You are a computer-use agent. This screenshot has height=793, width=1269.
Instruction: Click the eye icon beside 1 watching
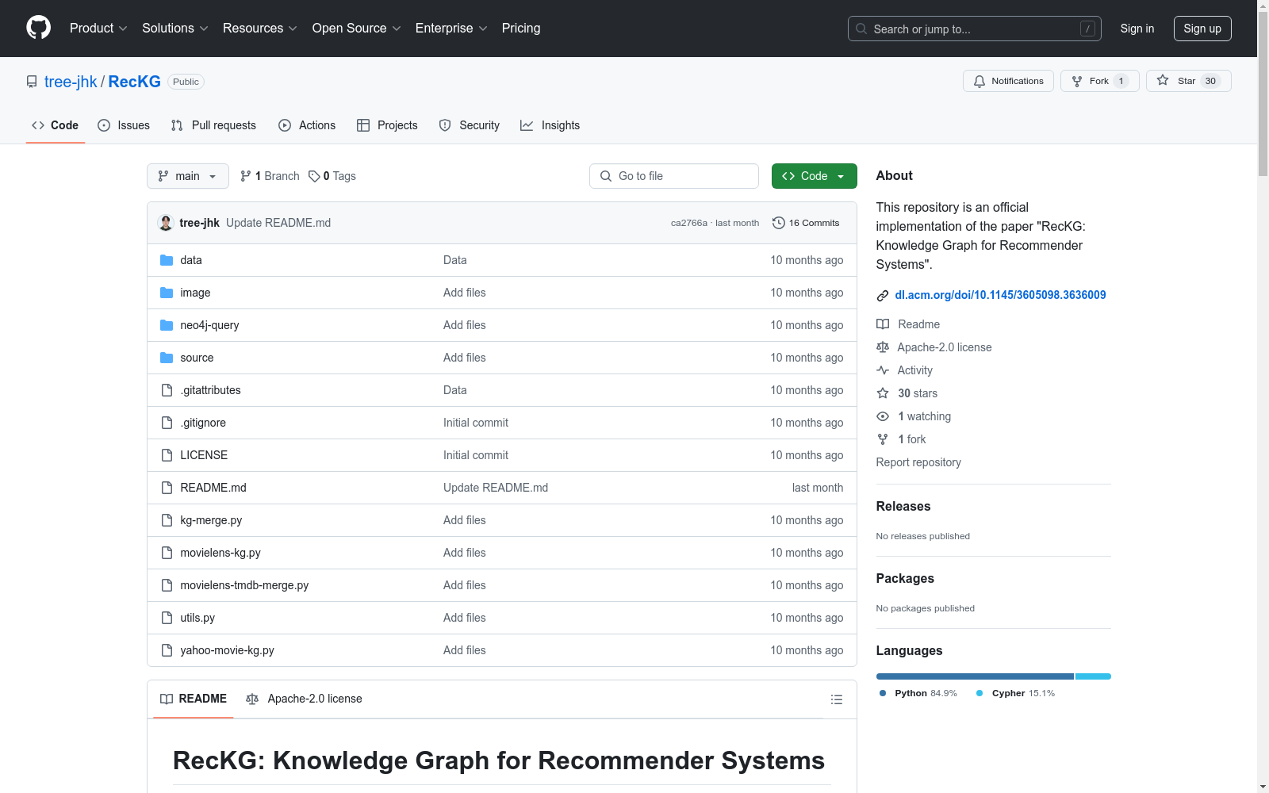[x=883, y=416]
